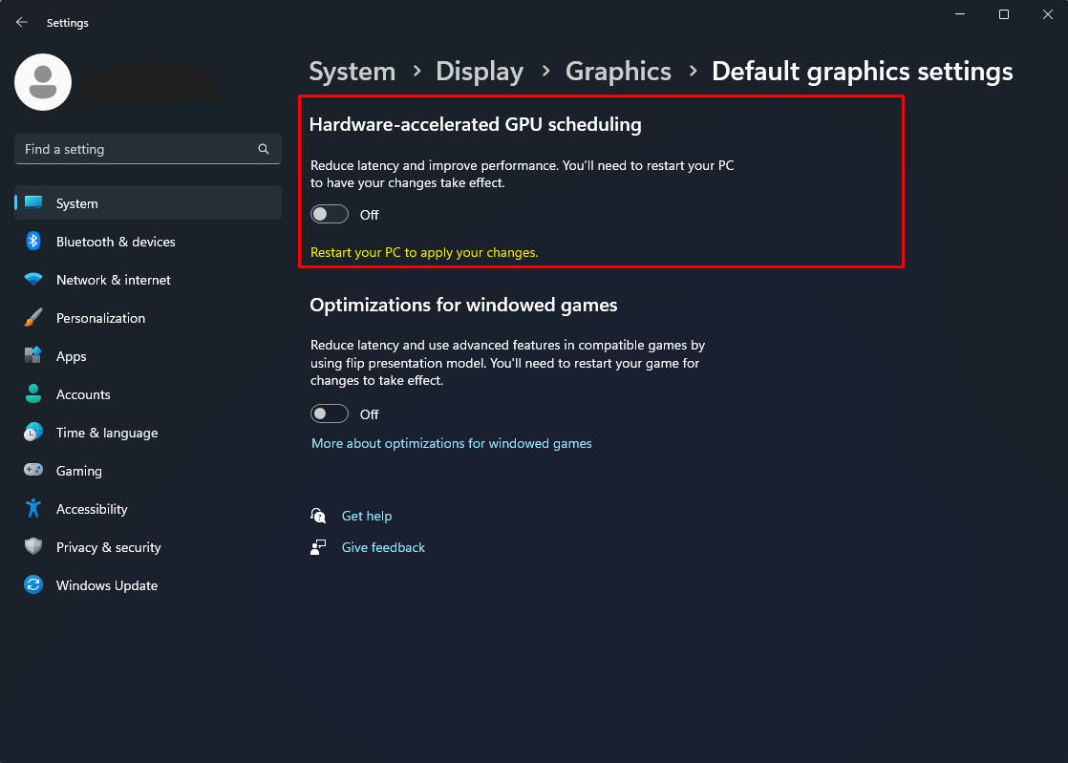Click the Gaming controller icon
Image resolution: width=1068 pixels, height=763 pixels.
pos(33,471)
